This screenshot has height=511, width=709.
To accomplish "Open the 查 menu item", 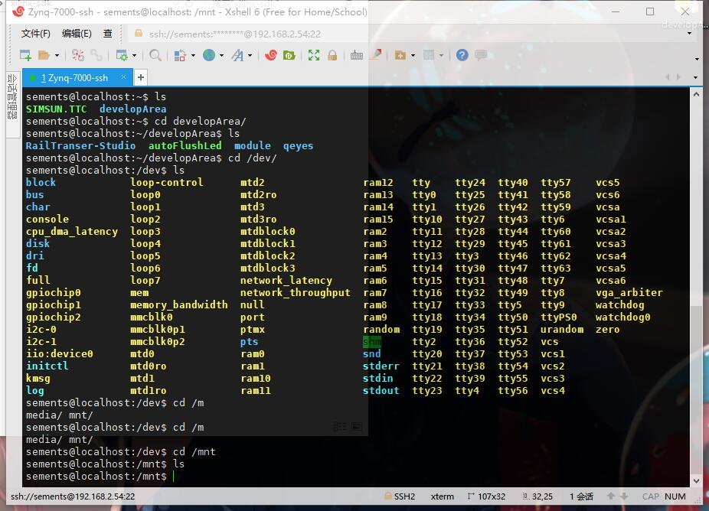I will click(x=108, y=34).
